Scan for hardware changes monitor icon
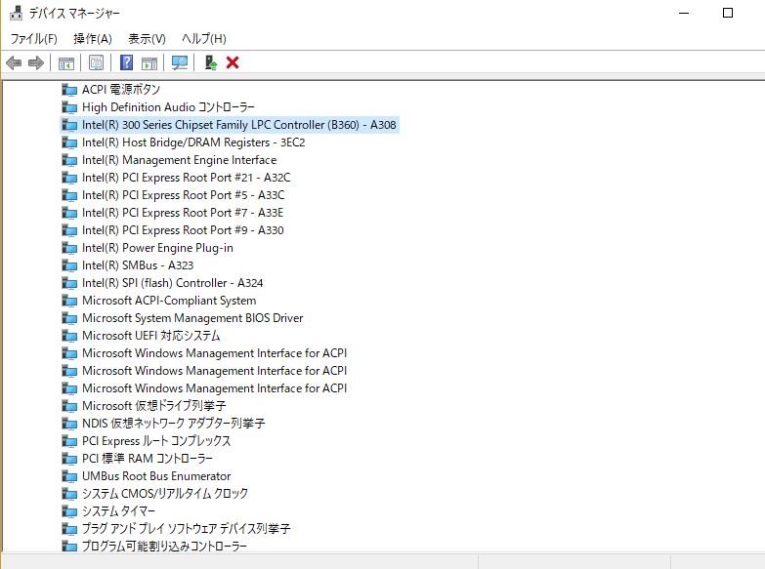Screen dimensions: 765x569 pos(180,62)
